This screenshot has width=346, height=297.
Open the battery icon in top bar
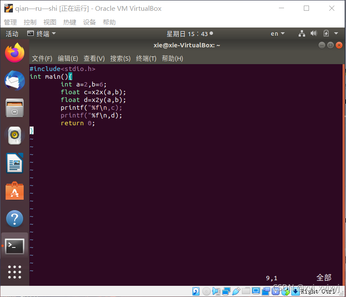(x=326, y=34)
